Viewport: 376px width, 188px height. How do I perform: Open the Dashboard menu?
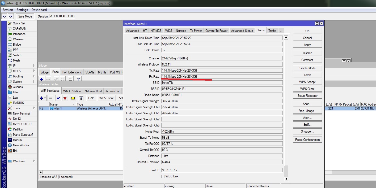tap(39, 10)
